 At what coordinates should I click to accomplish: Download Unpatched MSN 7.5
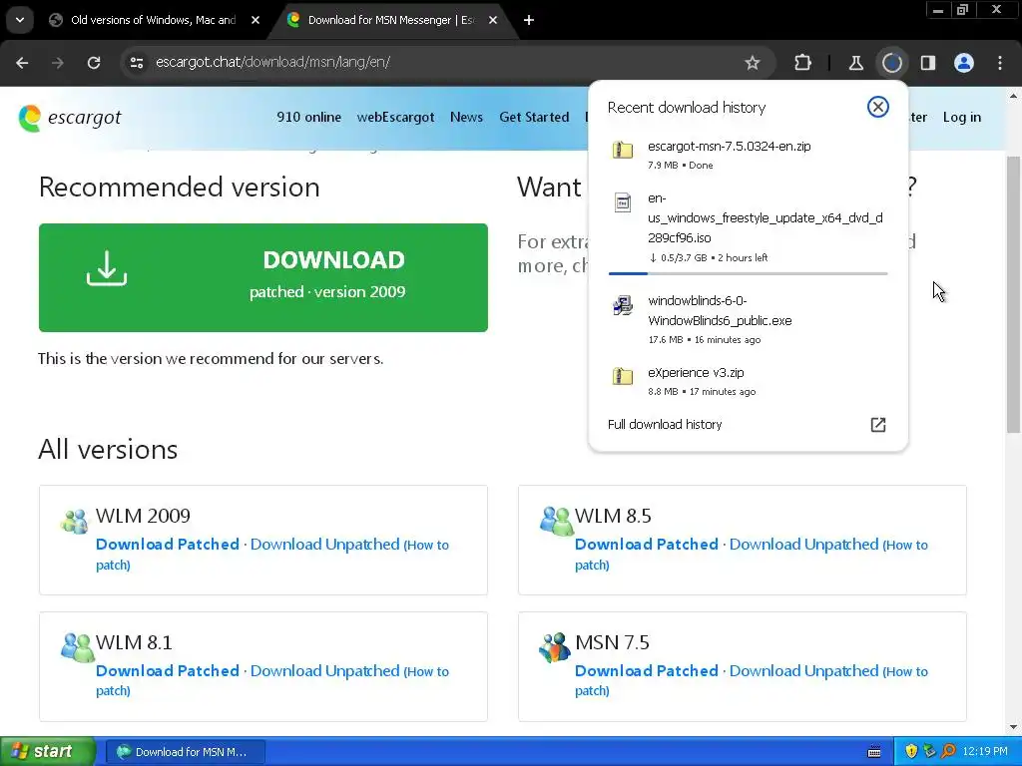point(803,671)
